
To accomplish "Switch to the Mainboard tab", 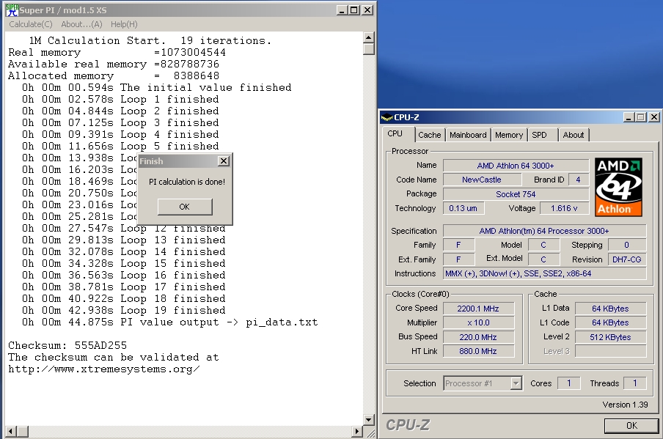I will pos(468,135).
